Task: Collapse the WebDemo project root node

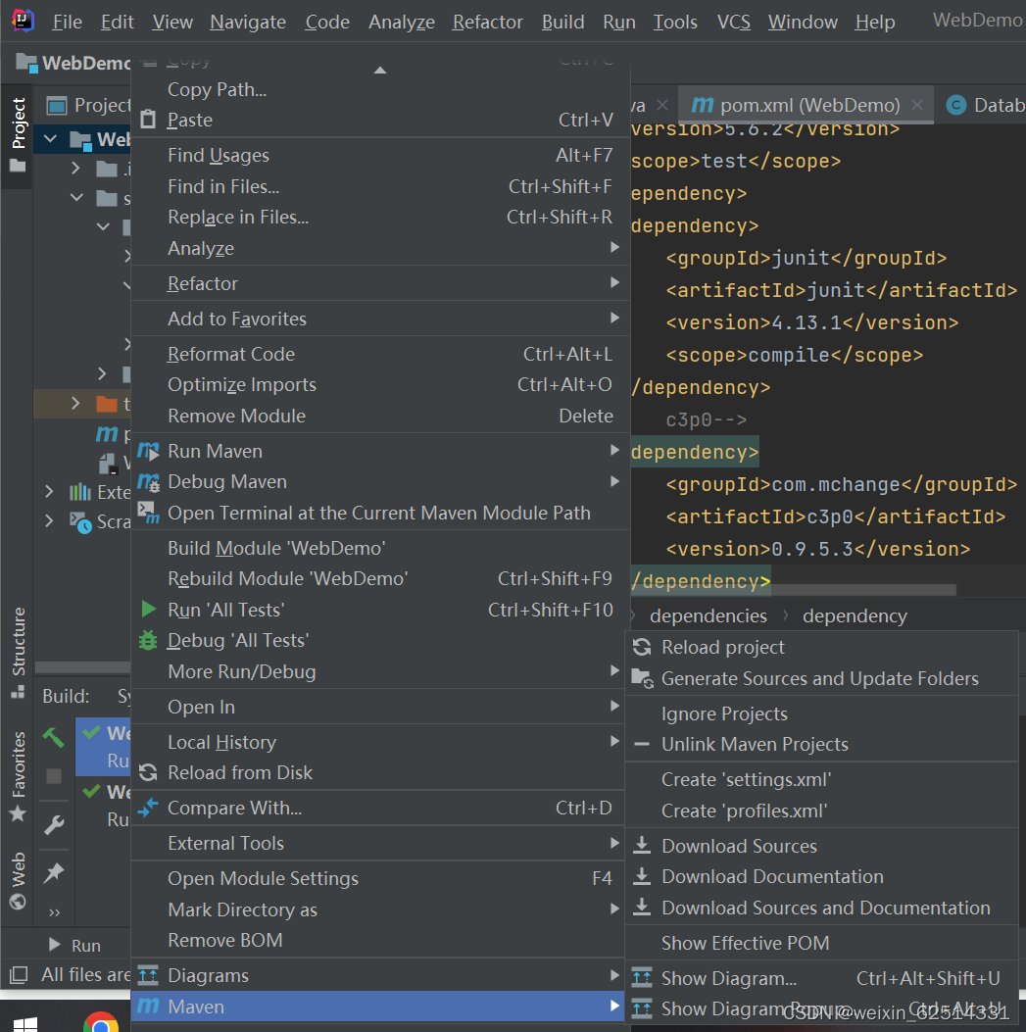Action: (x=50, y=139)
